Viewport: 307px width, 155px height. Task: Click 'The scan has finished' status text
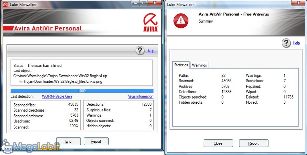(44, 66)
